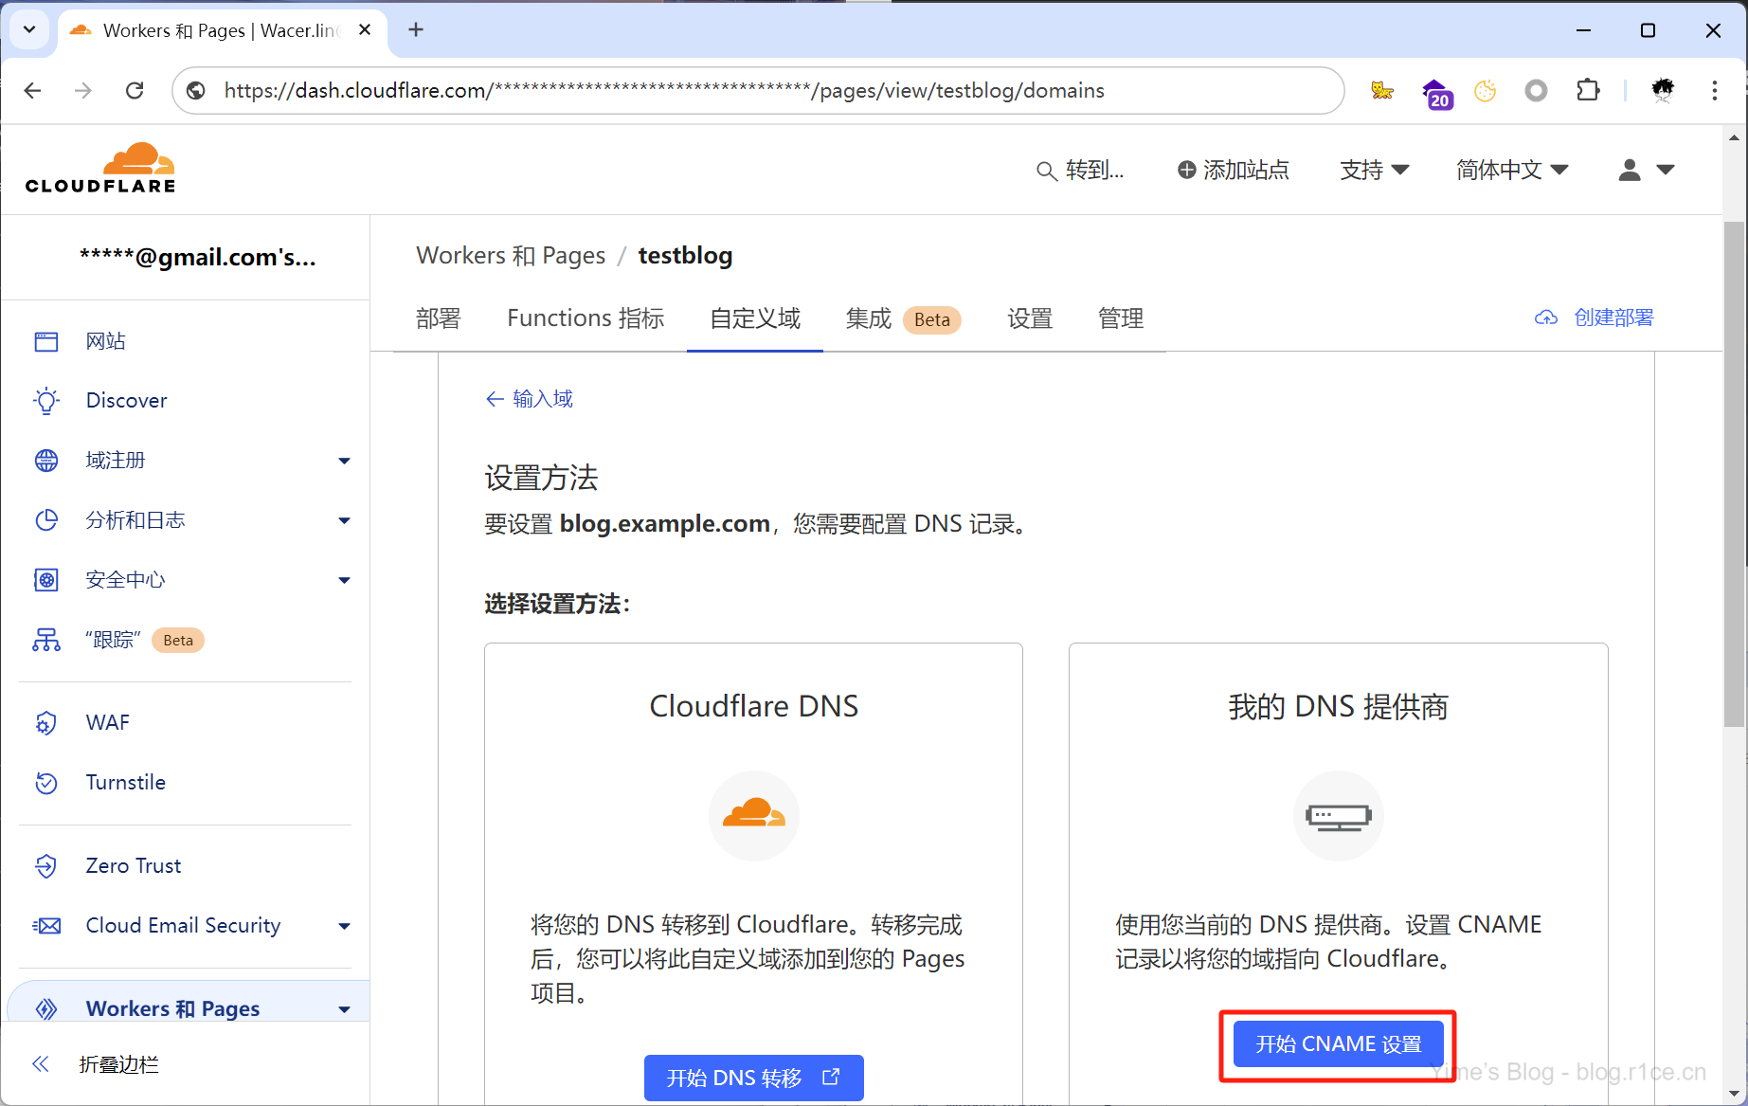Screen dimensions: 1748x1106
Task: Click the WAF shield icon
Action: (46, 723)
